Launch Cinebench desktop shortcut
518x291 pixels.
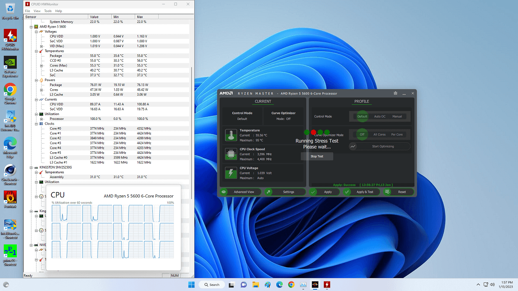[x=10, y=175]
